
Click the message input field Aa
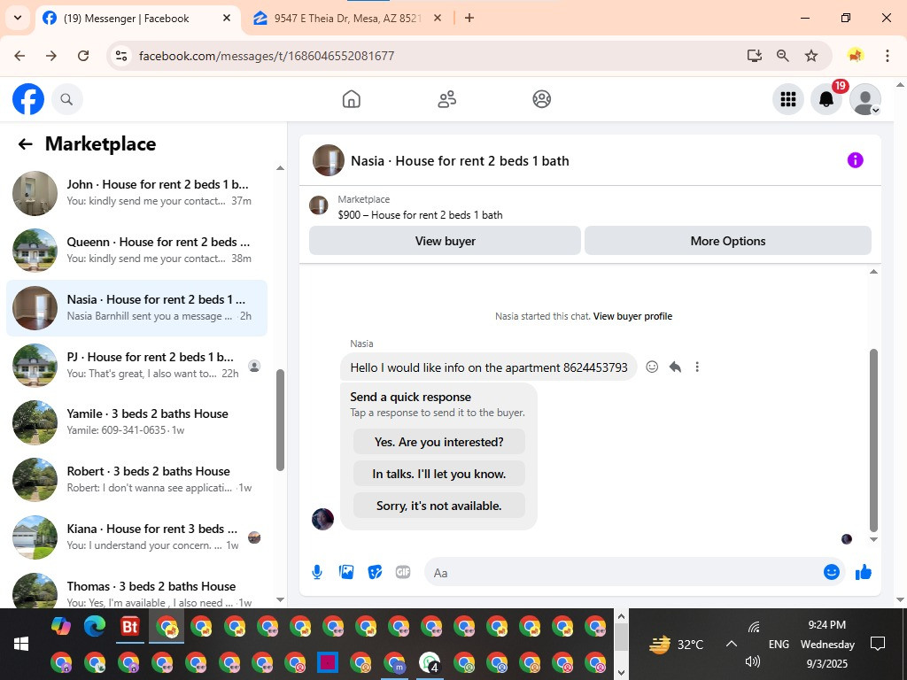click(x=622, y=573)
